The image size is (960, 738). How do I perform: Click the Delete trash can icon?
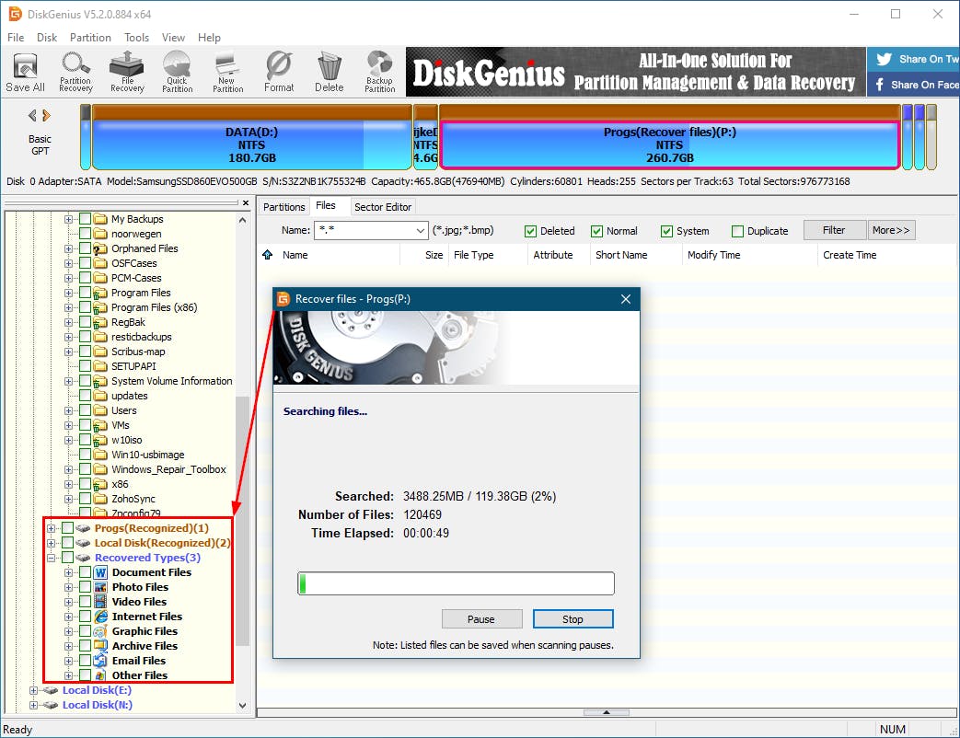tap(330, 72)
